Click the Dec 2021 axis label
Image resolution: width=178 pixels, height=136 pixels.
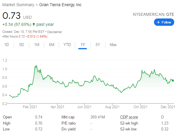pos(168,107)
